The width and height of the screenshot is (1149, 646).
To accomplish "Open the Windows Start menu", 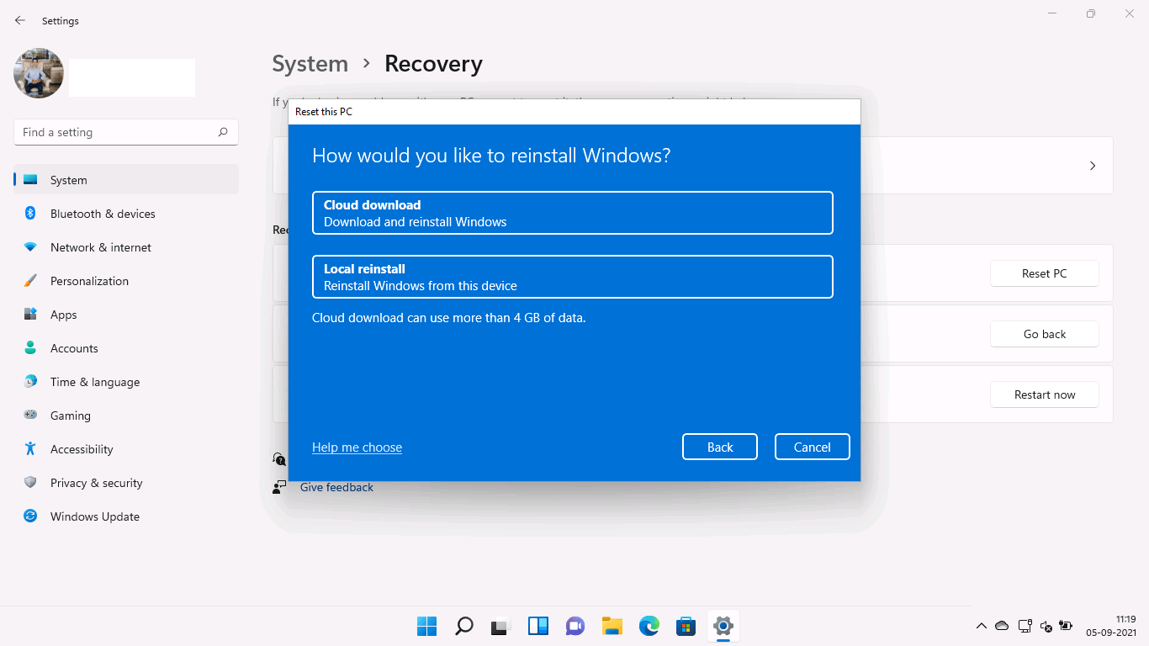I will point(426,626).
